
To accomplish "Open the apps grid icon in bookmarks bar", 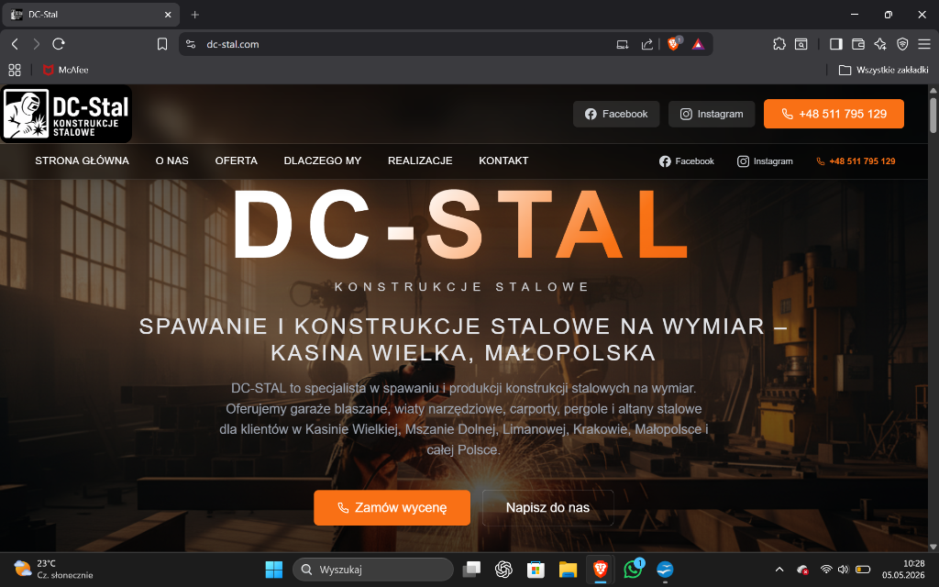I will pyautogui.click(x=15, y=70).
